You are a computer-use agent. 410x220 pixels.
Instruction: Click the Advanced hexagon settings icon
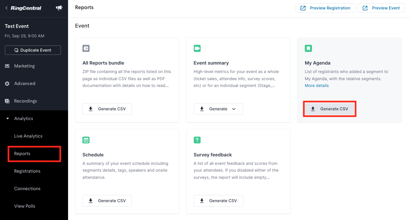coord(7,83)
